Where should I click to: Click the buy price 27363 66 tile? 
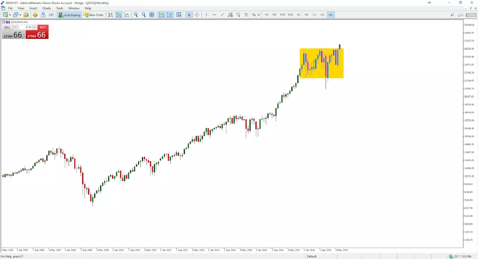[x=37, y=35]
